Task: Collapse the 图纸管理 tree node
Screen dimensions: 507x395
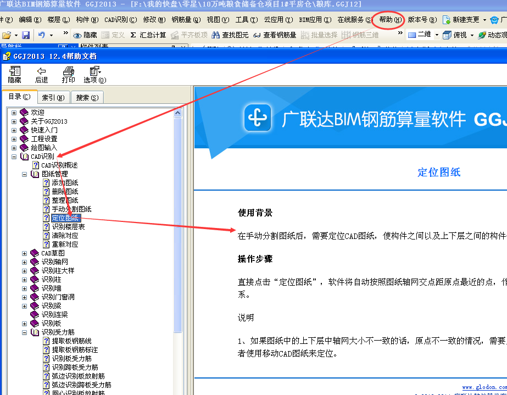Action: 24,174
